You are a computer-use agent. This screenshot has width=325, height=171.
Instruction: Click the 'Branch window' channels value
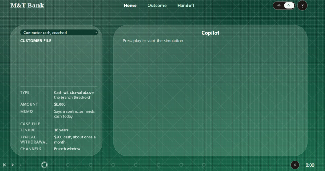click(67, 149)
